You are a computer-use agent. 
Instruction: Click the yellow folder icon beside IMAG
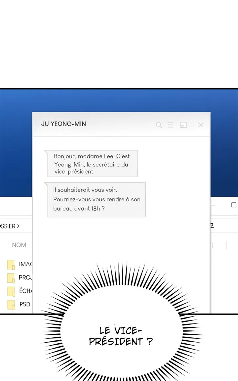pyautogui.click(x=11, y=265)
